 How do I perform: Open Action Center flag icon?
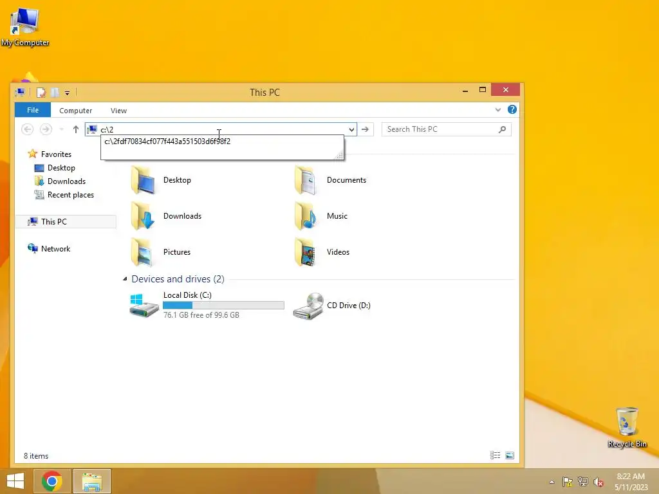click(568, 482)
